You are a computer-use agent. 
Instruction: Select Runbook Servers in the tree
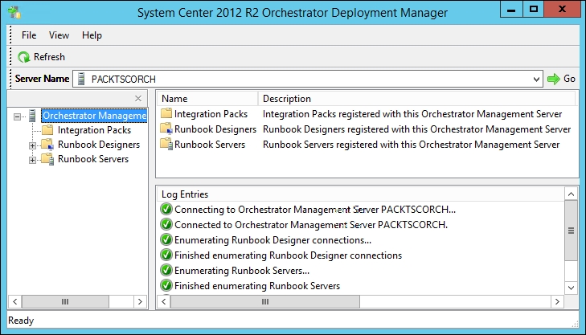click(x=93, y=159)
